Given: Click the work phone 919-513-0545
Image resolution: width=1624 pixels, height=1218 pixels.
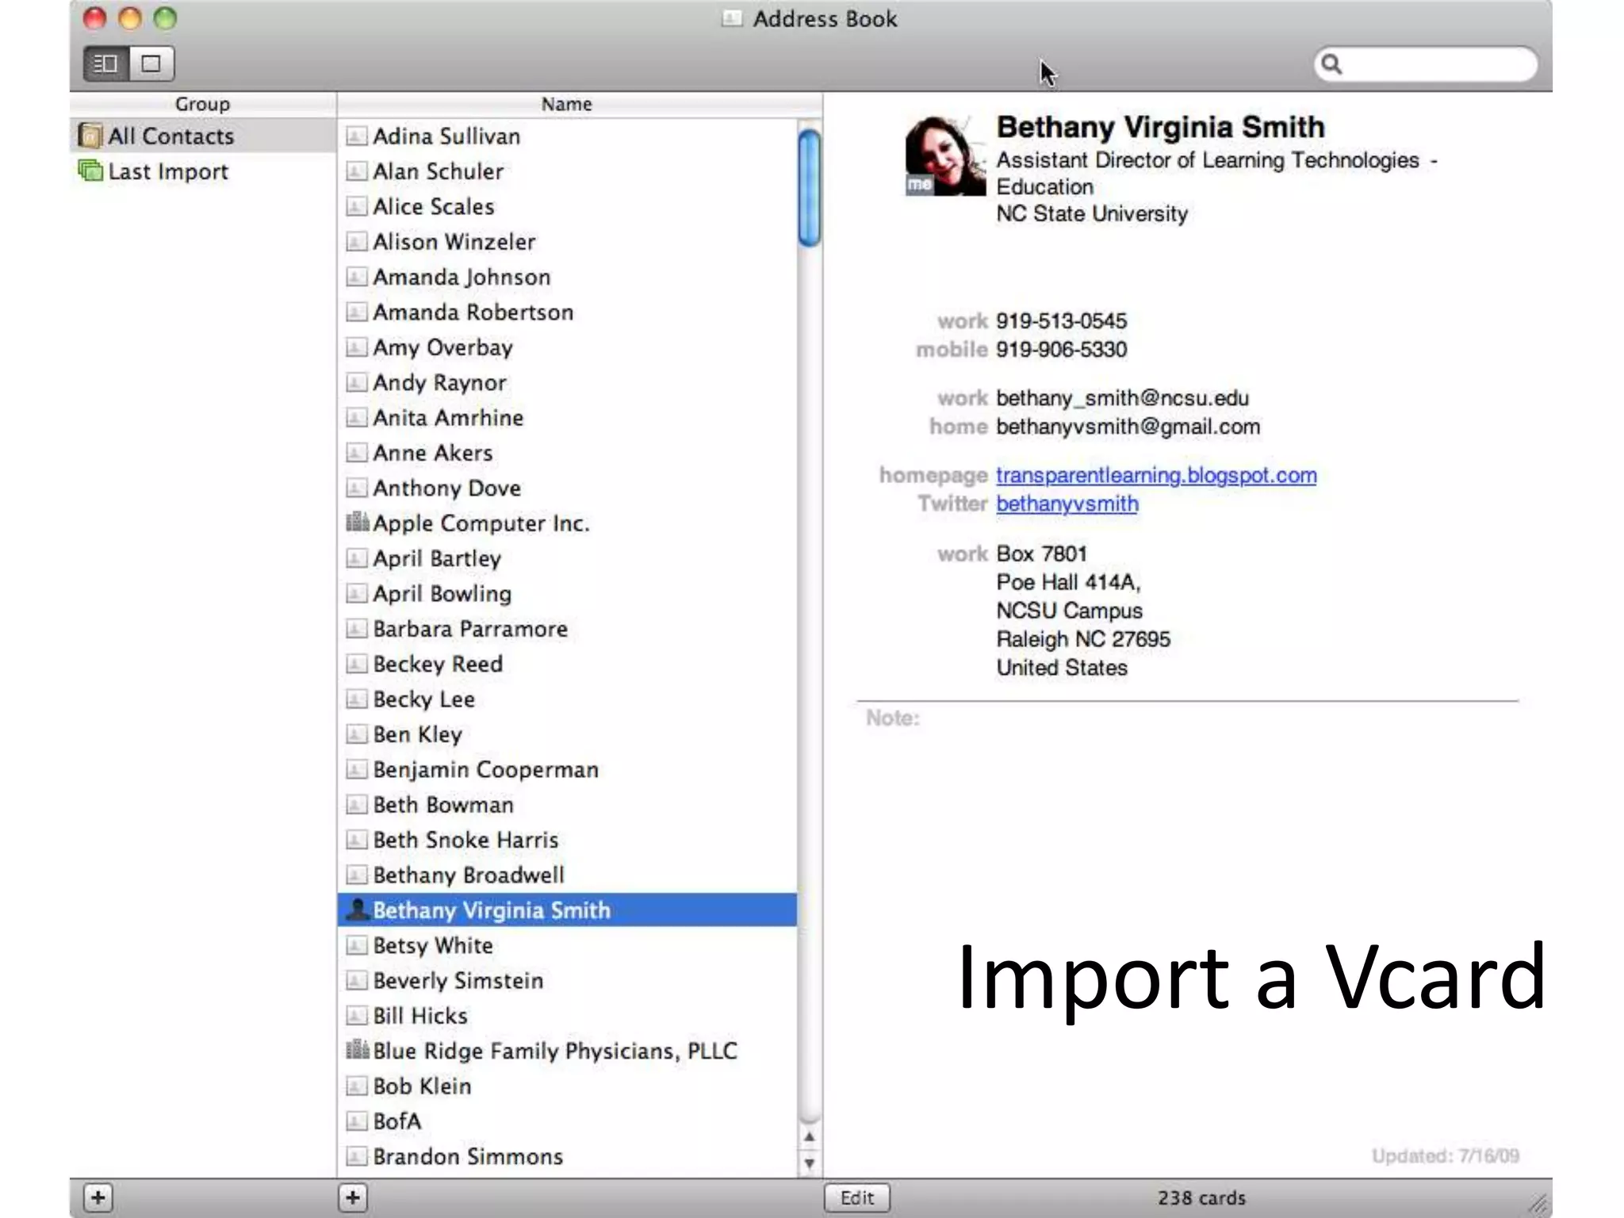Looking at the screenshot, I should coord(1061,321).
